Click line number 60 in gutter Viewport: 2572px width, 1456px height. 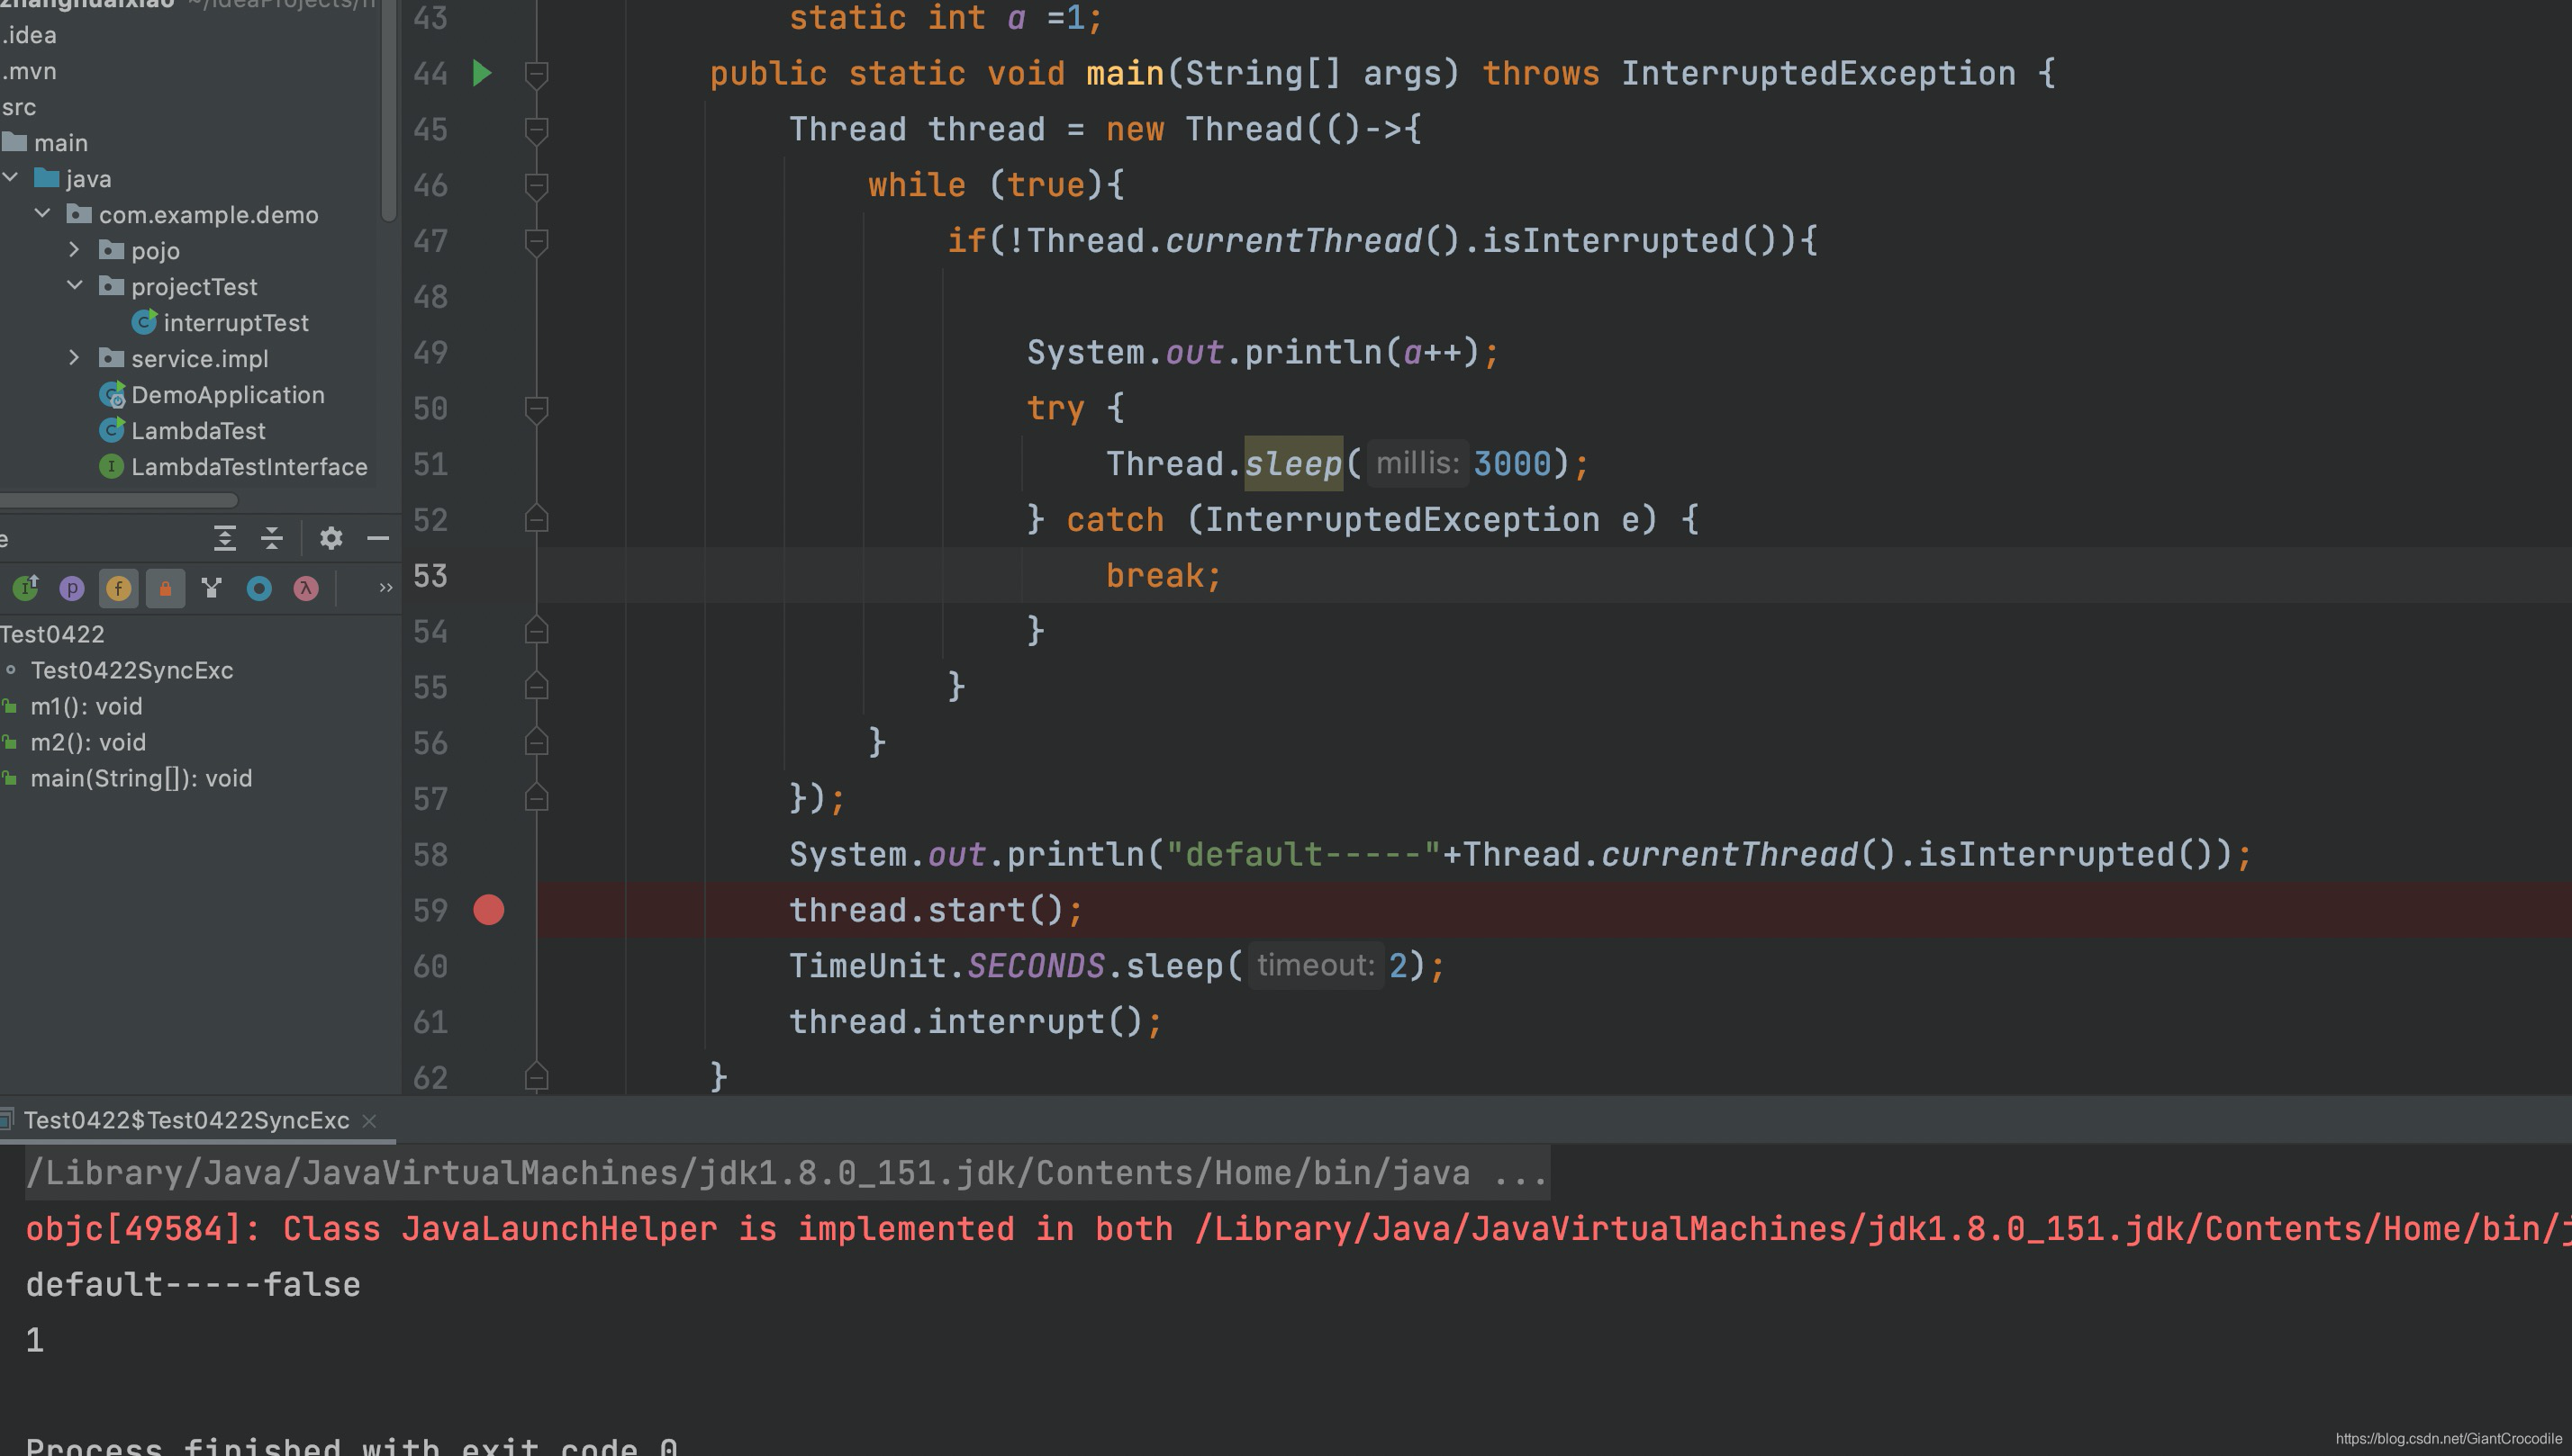[430, 966]
